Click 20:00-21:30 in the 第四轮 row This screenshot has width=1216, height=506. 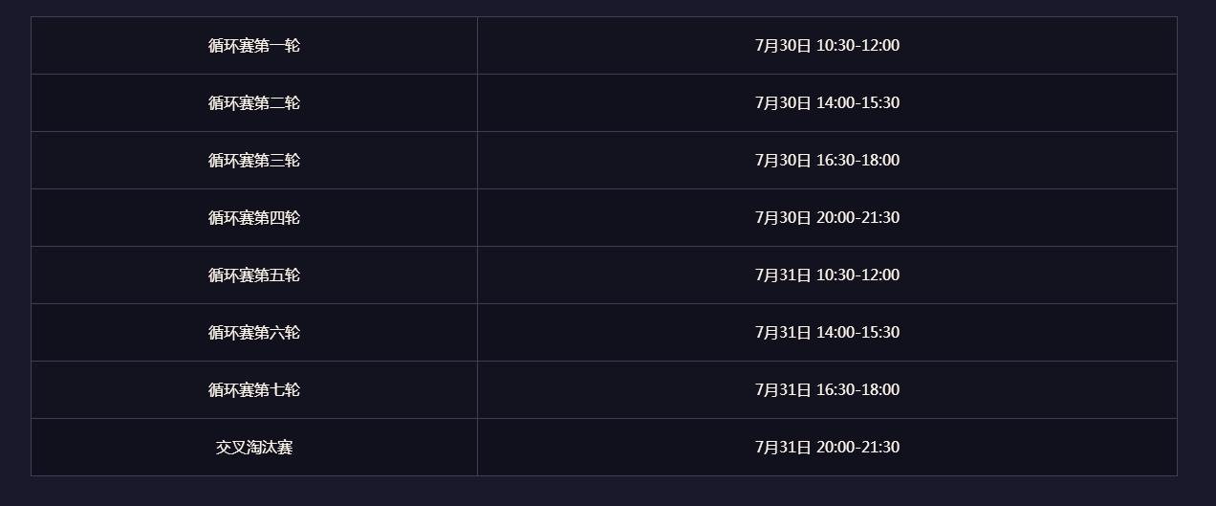pyautogui.click(x=858, y=217)
